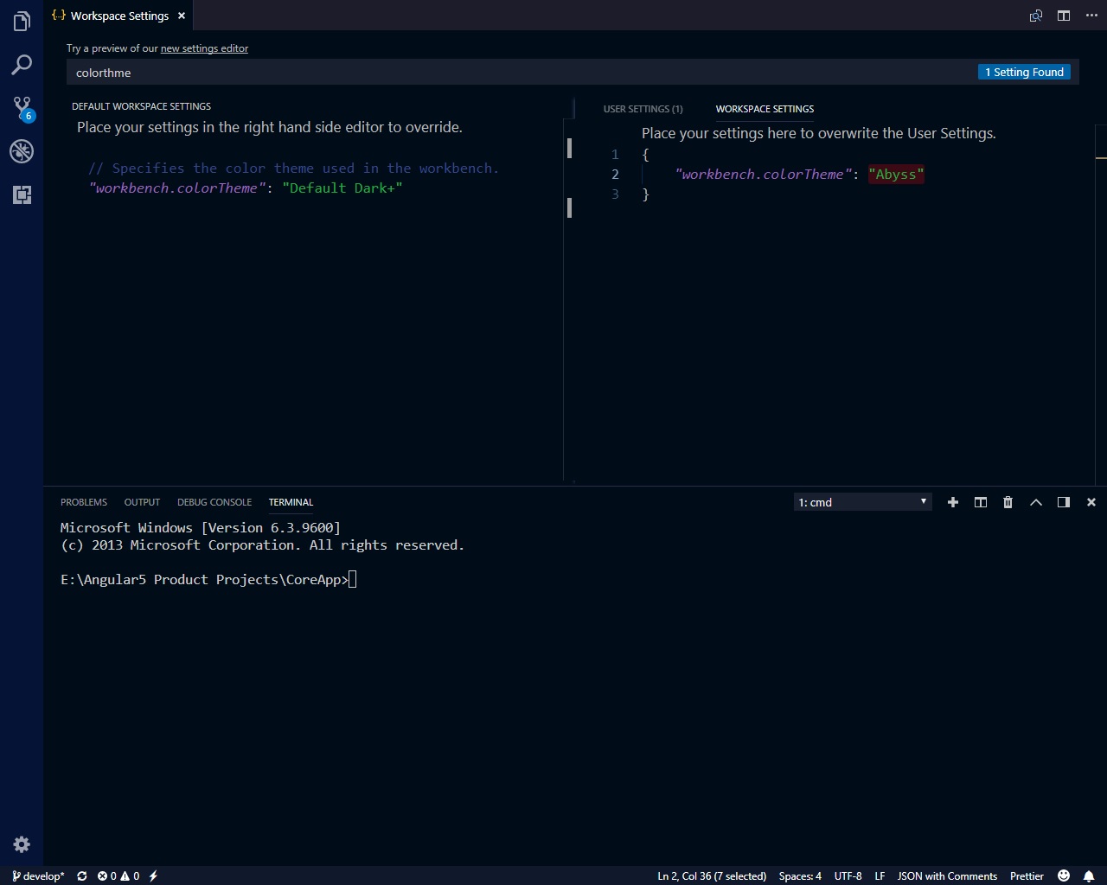Open the editor More Actions ellipsis menu
This screenshot has width=1107, height=885.
(x=1091, y=16)
